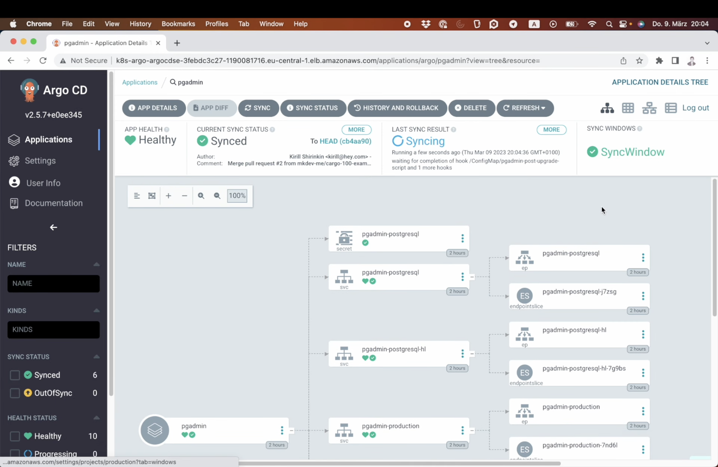This screenshot has height=467, width=718.
Task: Open the Chrome tab list chevron
Action: [707, 43]
